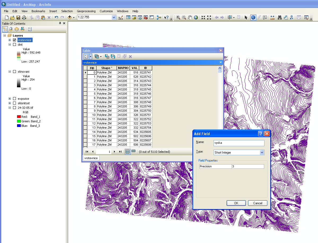Open the Catalog window

[x=134, y=18]
